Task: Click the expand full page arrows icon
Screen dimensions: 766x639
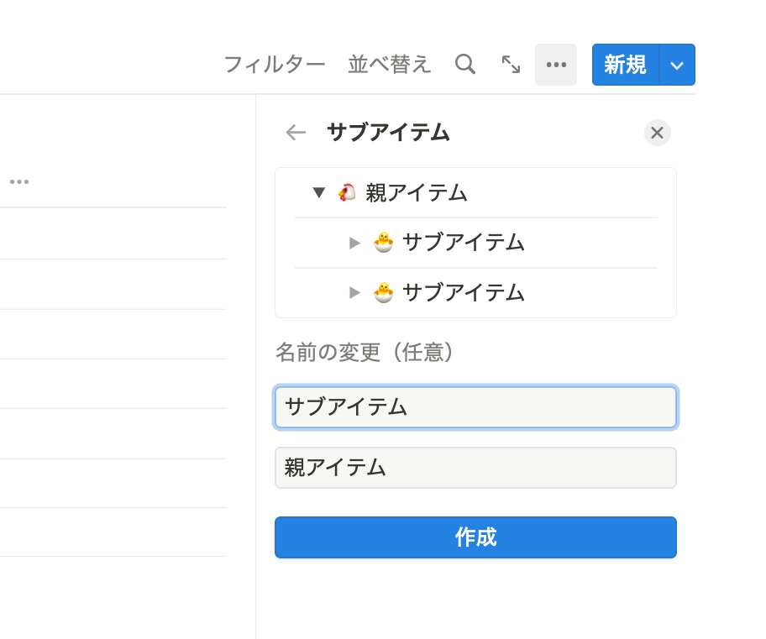Action: (x=511, y=65)
